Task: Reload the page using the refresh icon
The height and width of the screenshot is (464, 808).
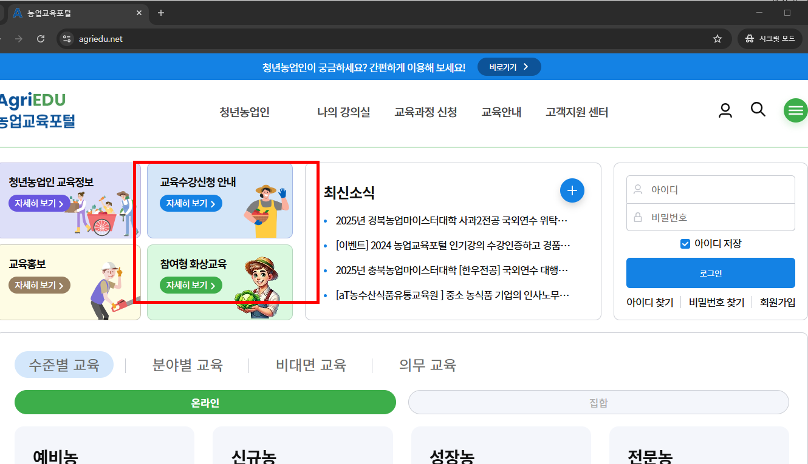Action: point(41,38)
